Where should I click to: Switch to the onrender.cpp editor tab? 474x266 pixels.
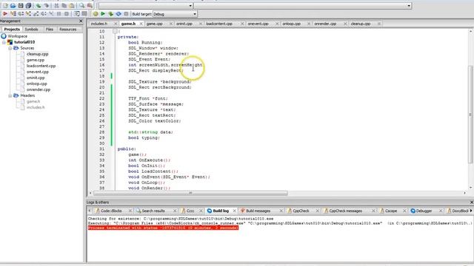coord(325,24)
